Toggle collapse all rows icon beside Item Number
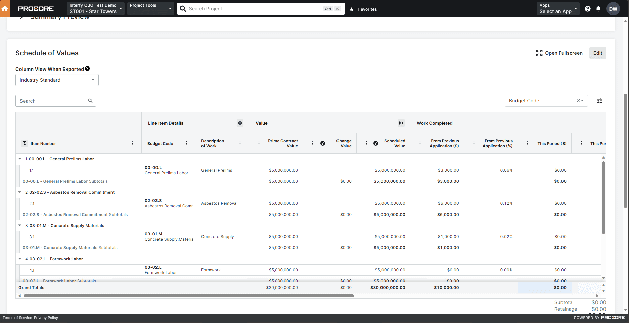Screen dimensions: 629x323 (x=25, y=144)
